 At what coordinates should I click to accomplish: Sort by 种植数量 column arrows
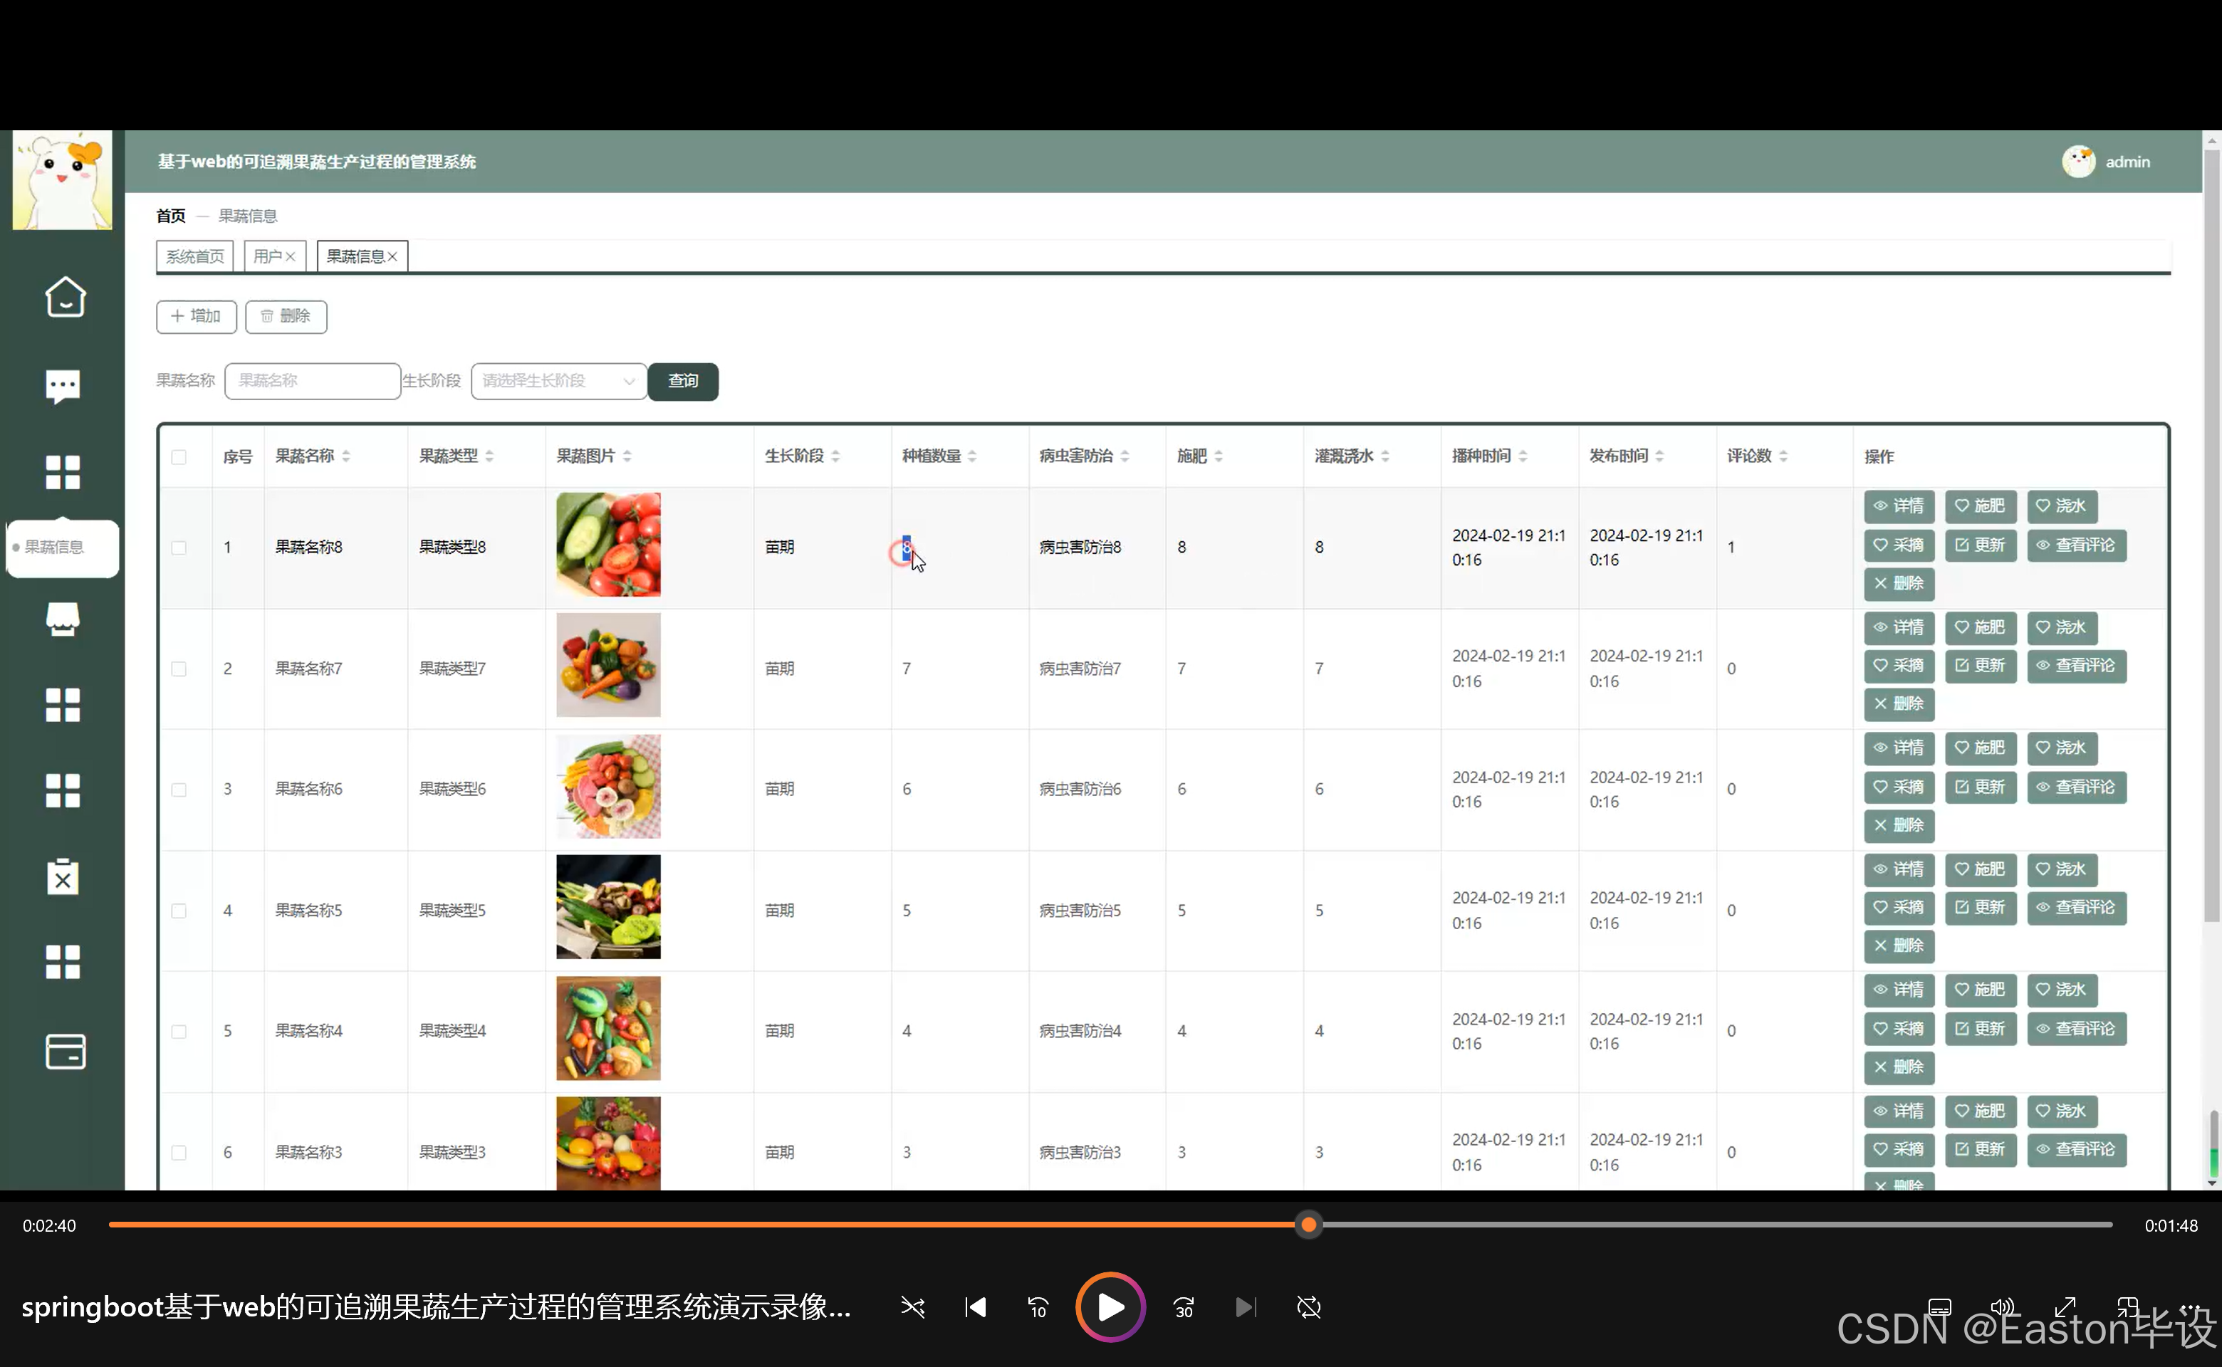972,456
